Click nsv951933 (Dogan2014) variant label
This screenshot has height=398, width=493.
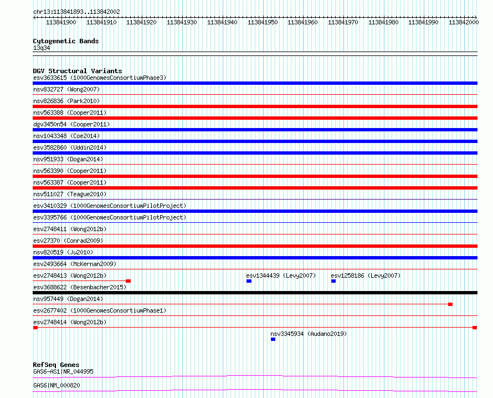pyautogui.click(x=68, y=159)
